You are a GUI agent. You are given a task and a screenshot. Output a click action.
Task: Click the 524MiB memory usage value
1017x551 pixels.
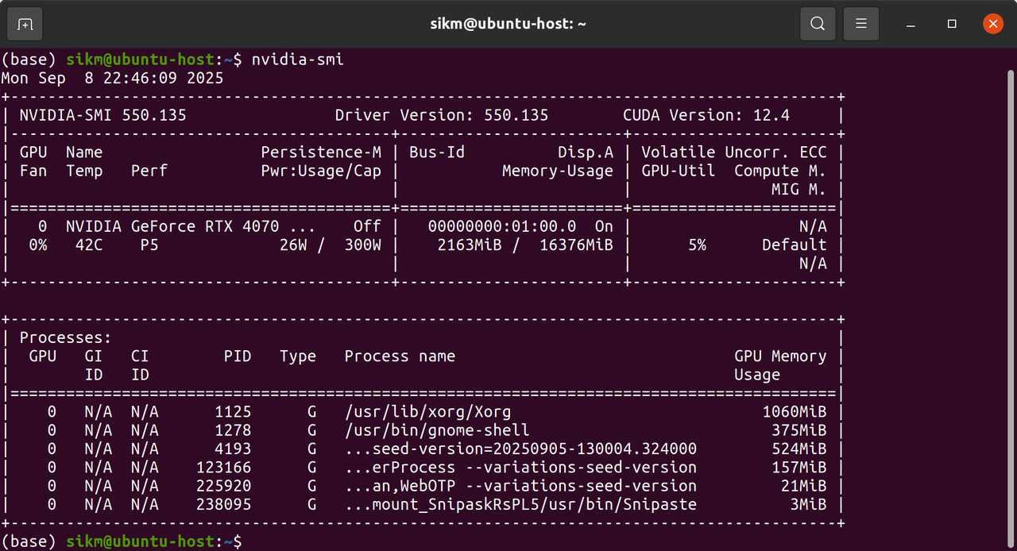(799, 449)
